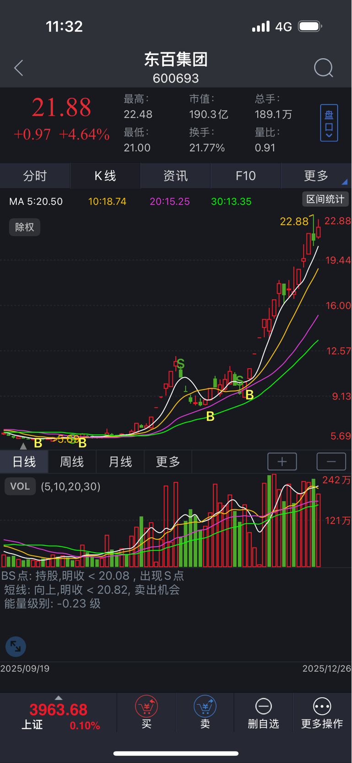Viewport: 352px width, 763px height.
Task: Tap the back arrow icon
Action: (x=19, y=68)
